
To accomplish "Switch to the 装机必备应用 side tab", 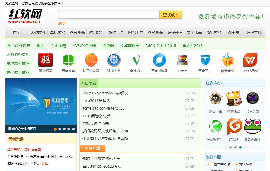I will (18, 55).
